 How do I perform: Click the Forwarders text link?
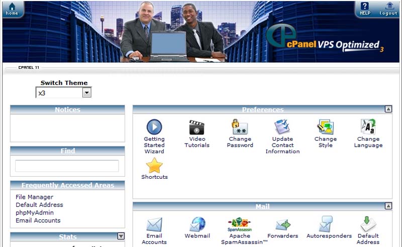coord(283,236)
